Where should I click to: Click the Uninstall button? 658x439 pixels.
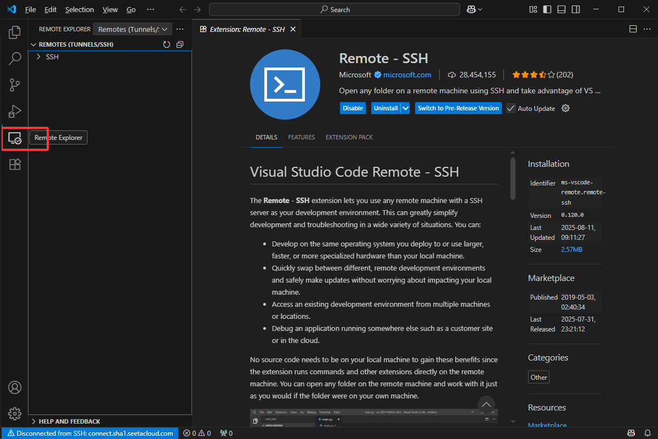point(385,108)
